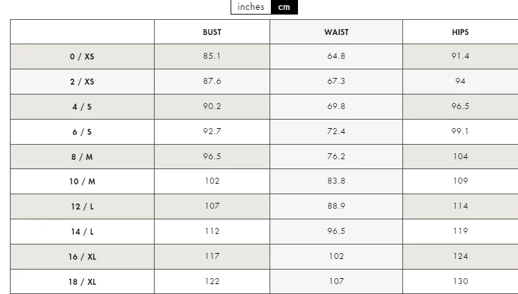Click the BUST column header

(x=212, y=32)
